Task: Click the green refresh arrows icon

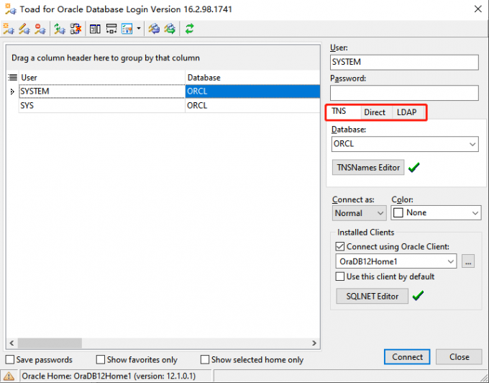Action: [190, 29]
